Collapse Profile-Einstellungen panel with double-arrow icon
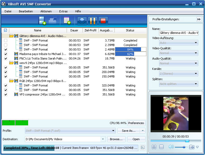205x155 pixels. point(199,19)
